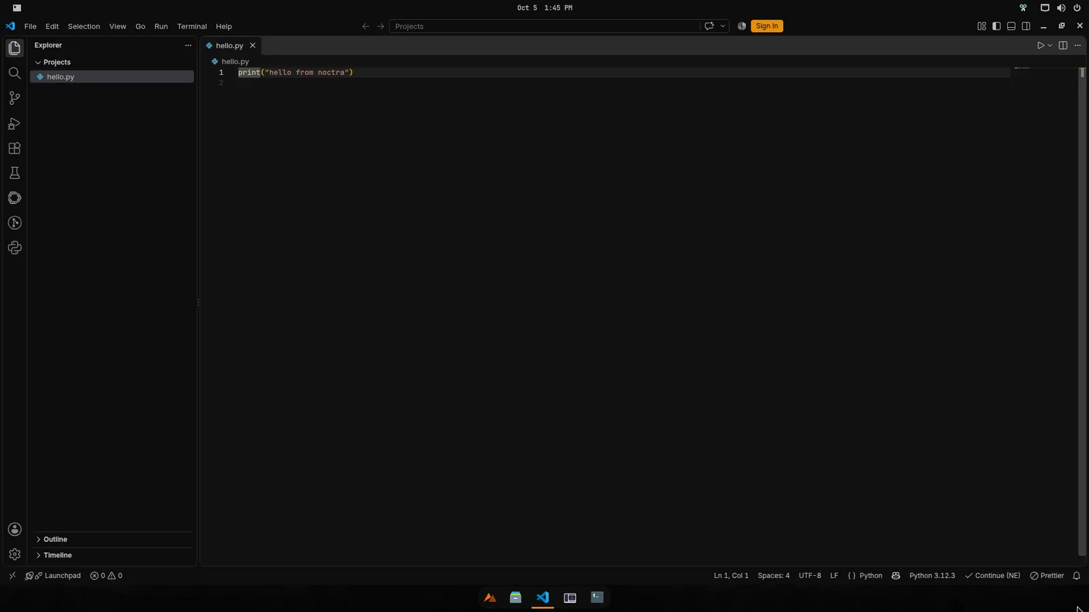Go forward with the right arrow
1089x612 pixels.
click(381, 27)
